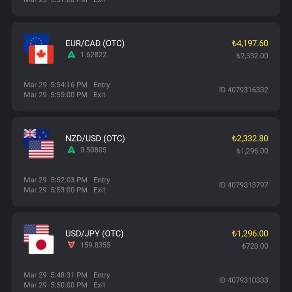Click the 1.62822 entry price

point(93,55)
